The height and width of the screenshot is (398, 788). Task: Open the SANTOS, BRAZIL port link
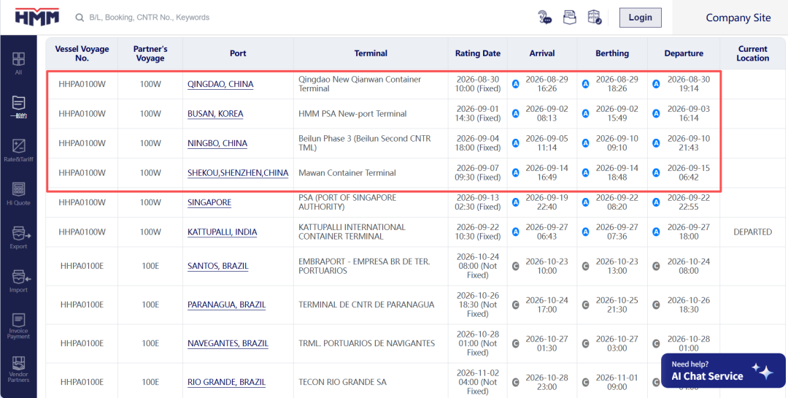(x=217, y=266)
